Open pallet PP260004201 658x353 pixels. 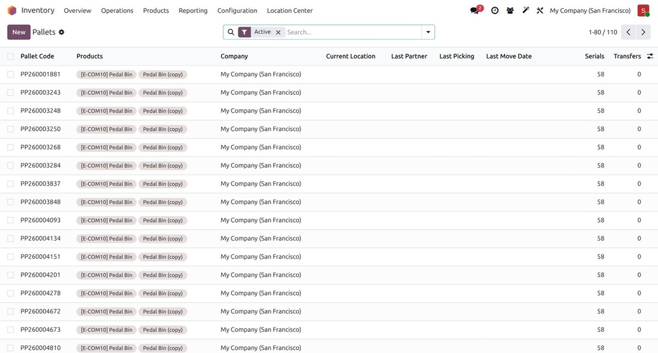(x=40, y=275)
